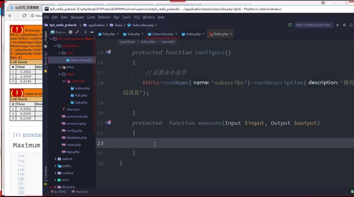Click the ErrorException link in the Chrome page
354x197 pixels.
coord(32,135)
